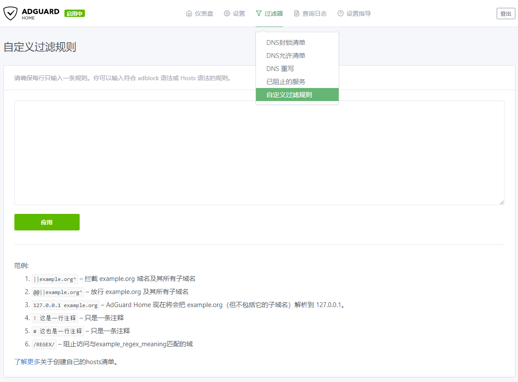Focus the custom filter rules text area
This screenshot has height=382, width=518.
click(259, 152)
